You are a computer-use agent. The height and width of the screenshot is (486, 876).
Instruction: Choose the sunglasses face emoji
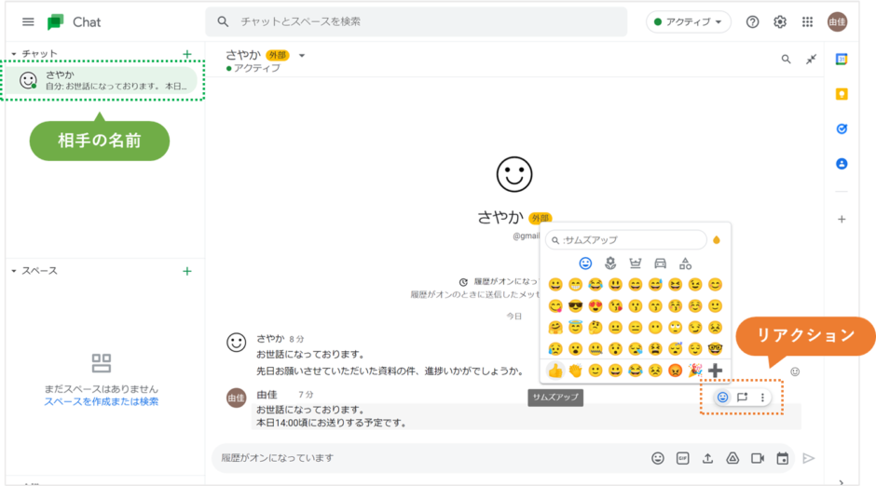(x=575, y=305)
